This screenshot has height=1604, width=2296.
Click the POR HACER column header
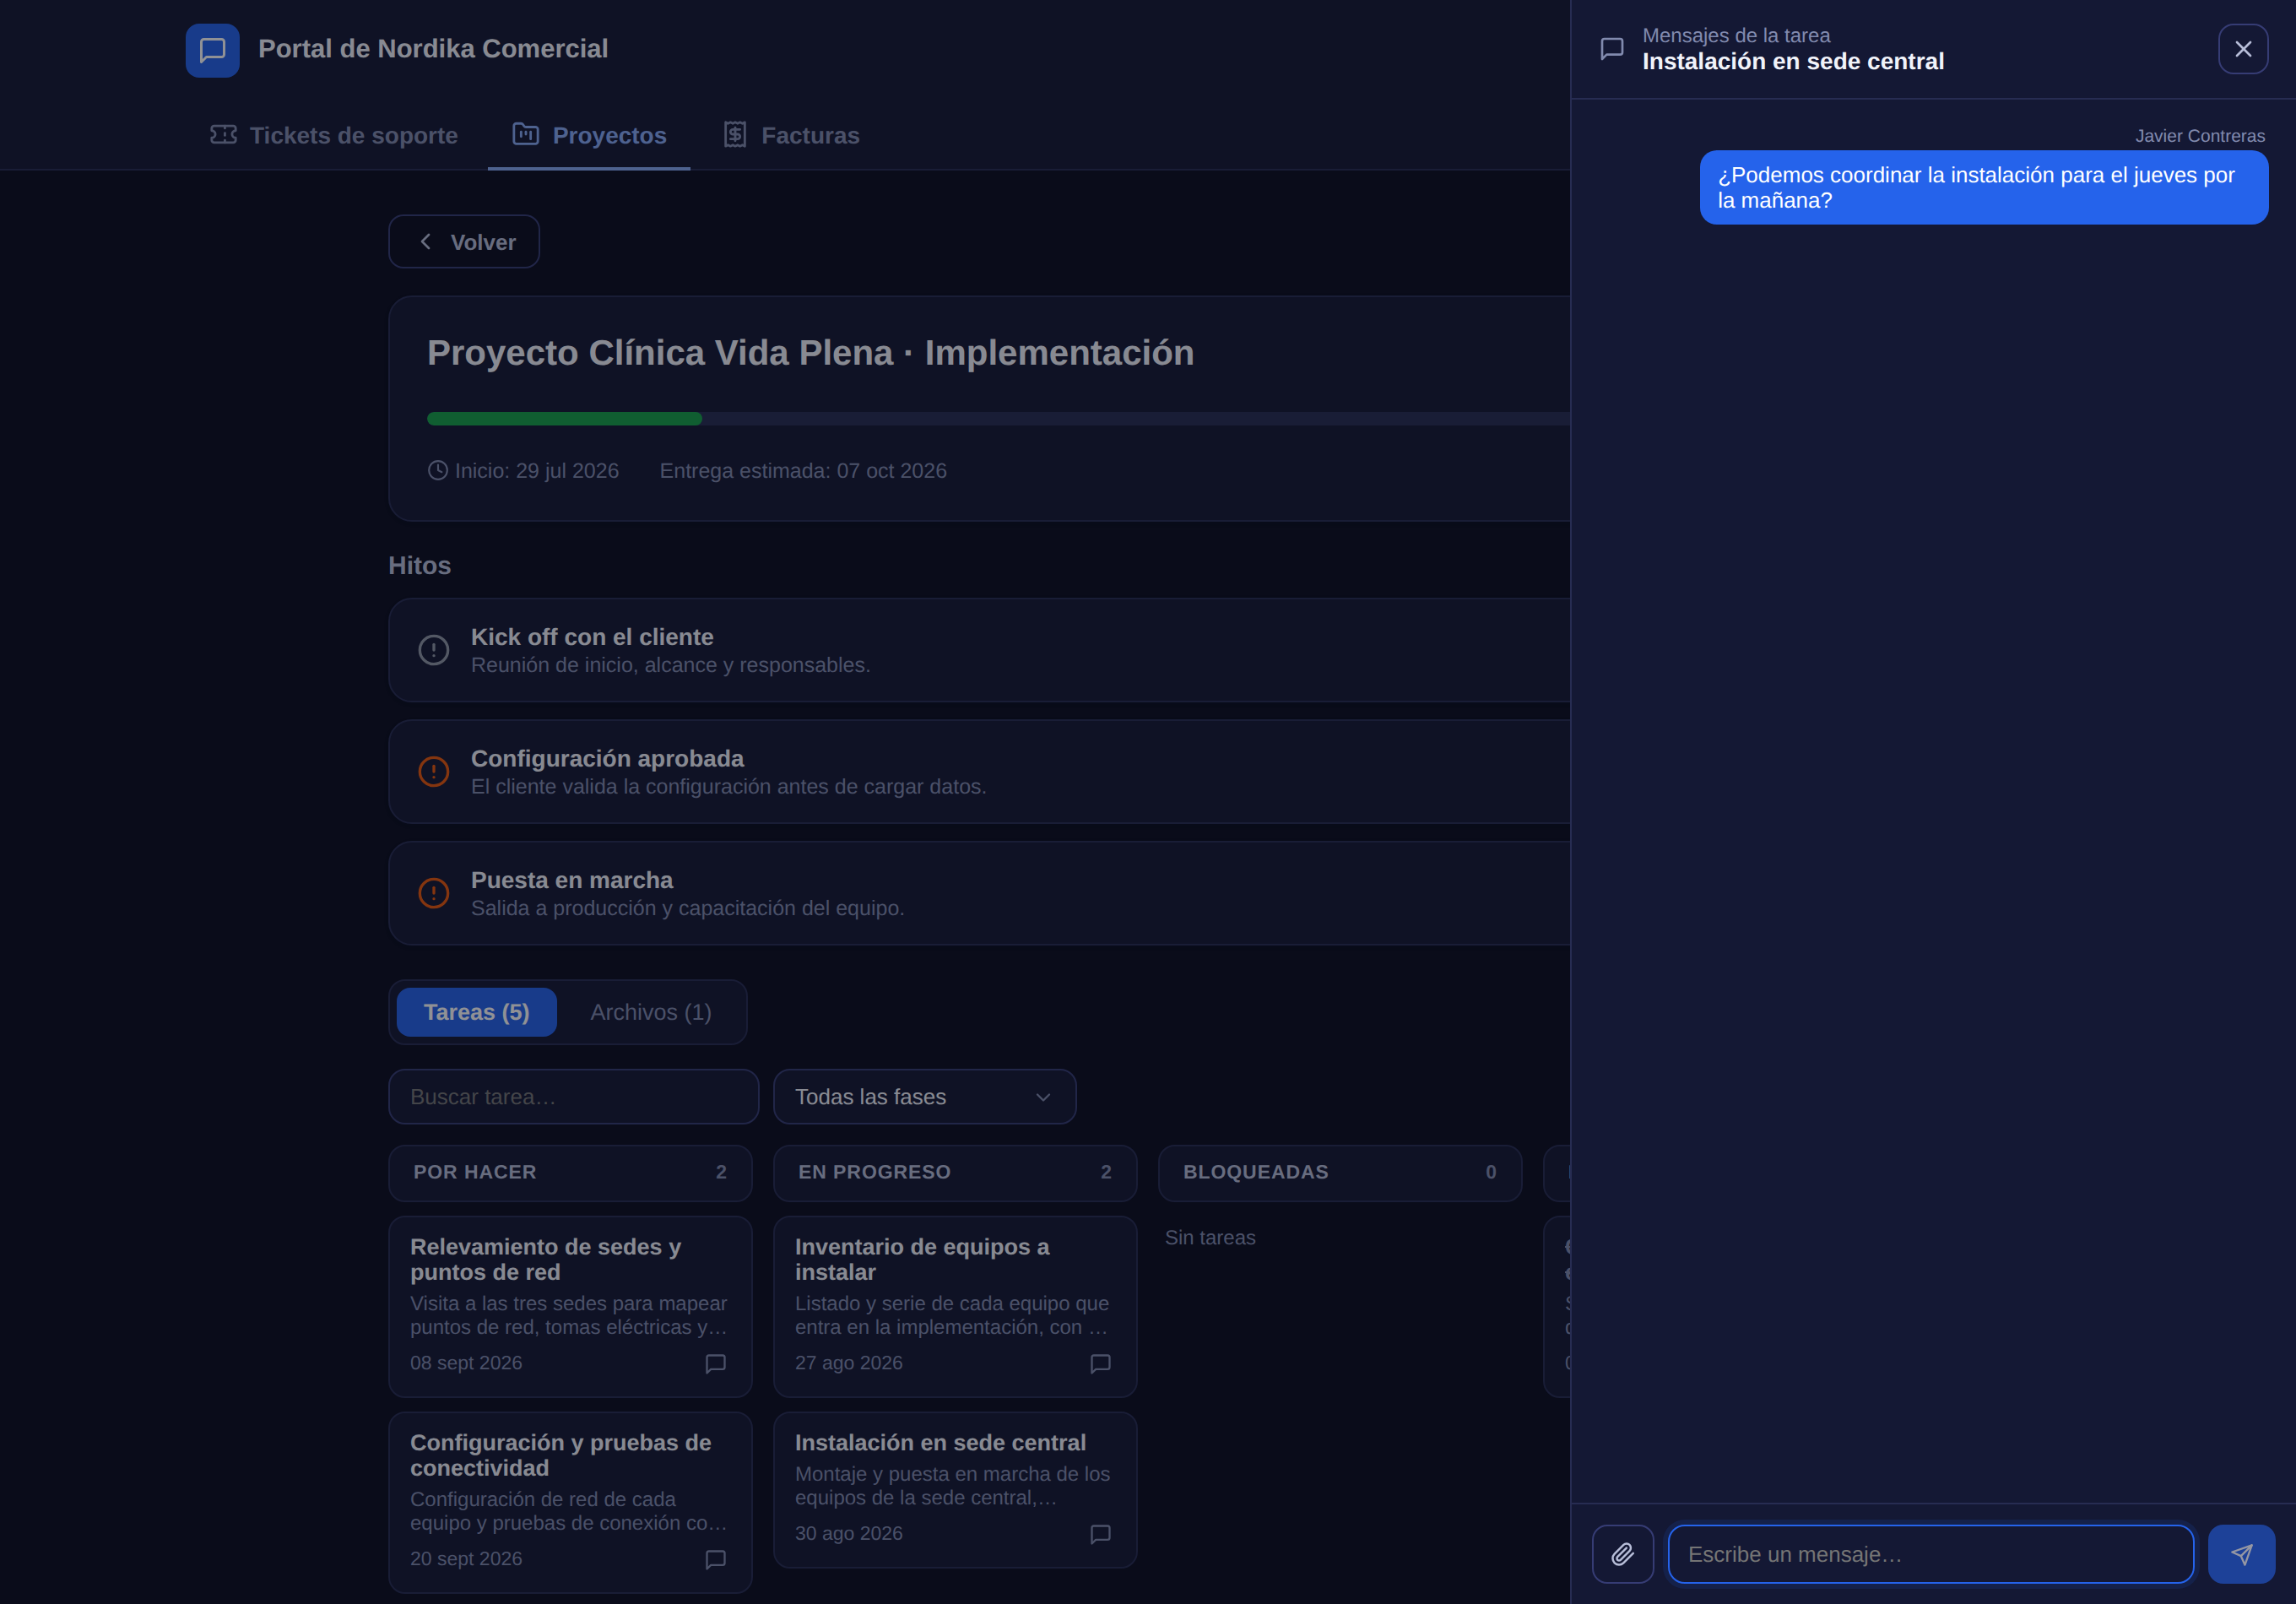570,1172
